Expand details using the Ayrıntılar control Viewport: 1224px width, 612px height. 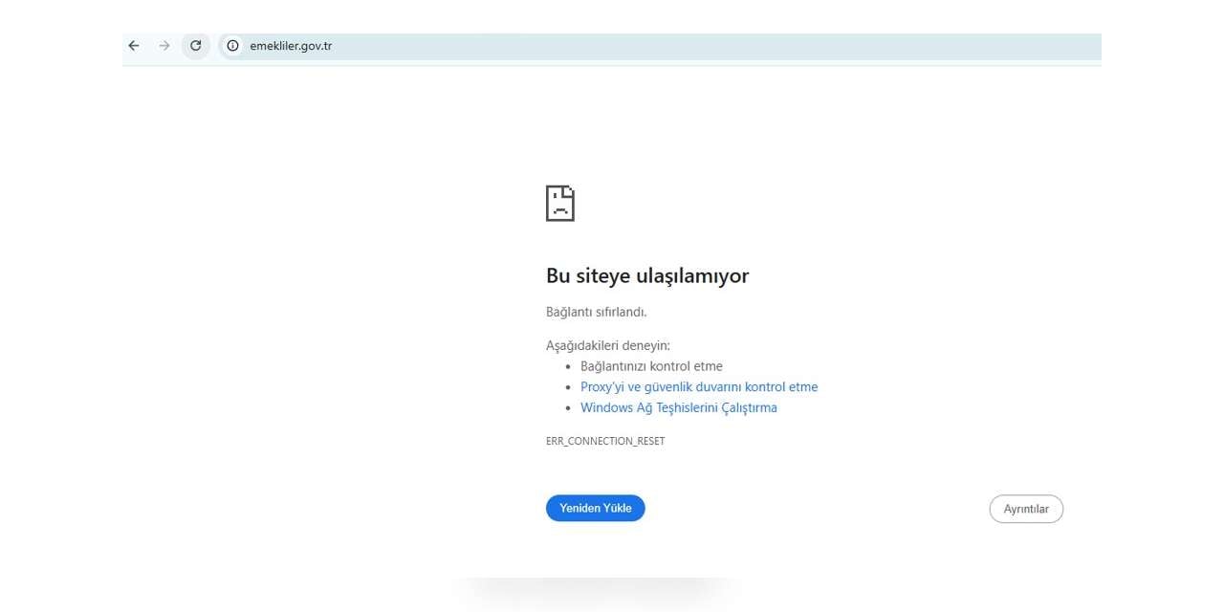pyautogui.click(x=1026, y=509)
